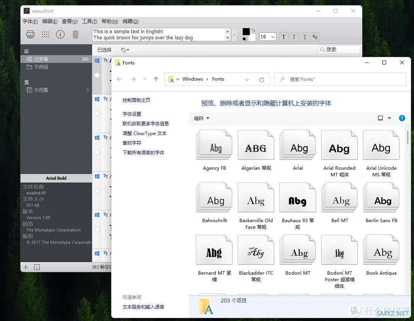This screenshot has height=321, width=414.
Task: Select the second font row radio button
Action: pos(97,114)
